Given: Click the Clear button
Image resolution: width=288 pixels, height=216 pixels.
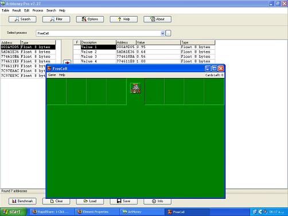Looking at the screenshot, I should (56, 201).
